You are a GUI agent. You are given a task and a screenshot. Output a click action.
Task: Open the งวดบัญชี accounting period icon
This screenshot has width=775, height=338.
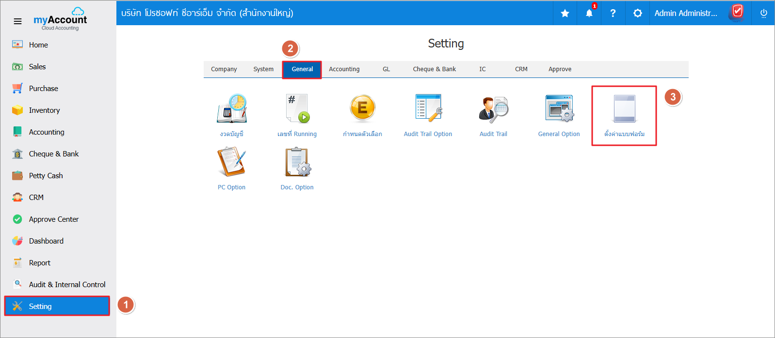point(231,108)
